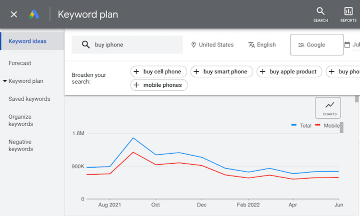Change the English language setting

click(262, 45)
